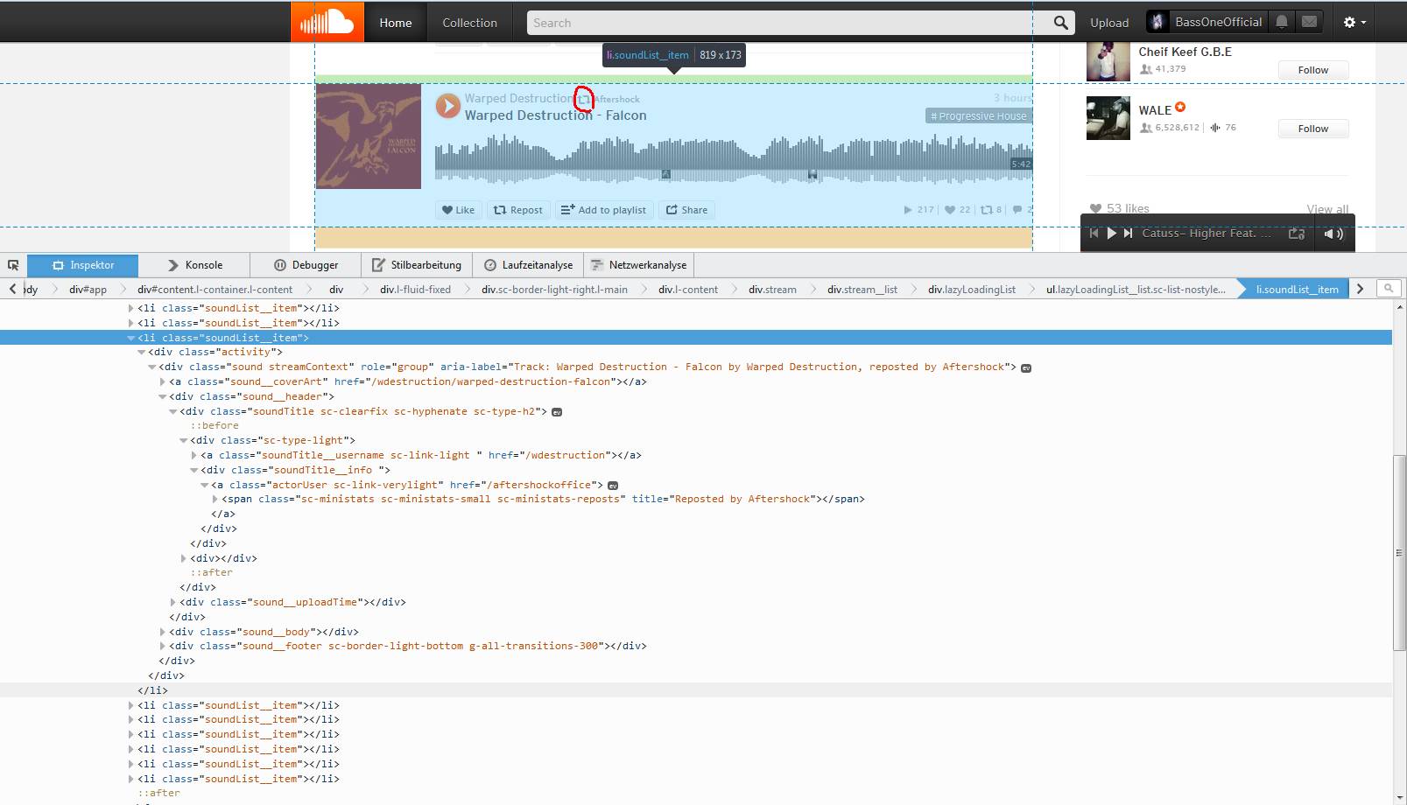Play the Warped Destruction - Falcon track

click(447, 106)
